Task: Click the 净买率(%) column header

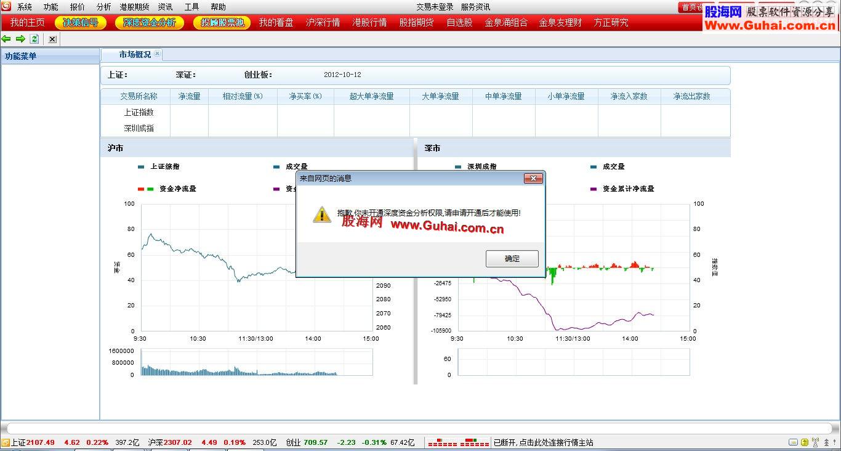Action: [x=305, y=96]
